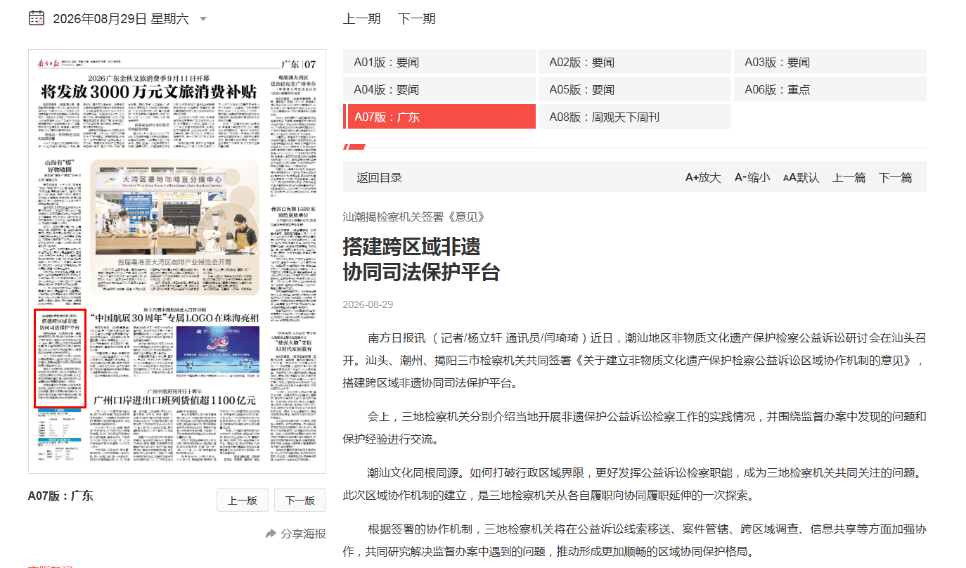Viewport: 966px width, 568px height.
Task: Click the paragraph starting 会上，三地检察机关
Action: coord(634,428)
